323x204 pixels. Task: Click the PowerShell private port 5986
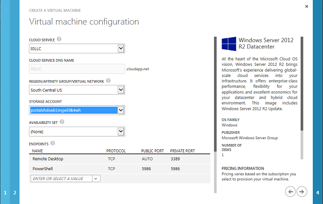(175, 168)
